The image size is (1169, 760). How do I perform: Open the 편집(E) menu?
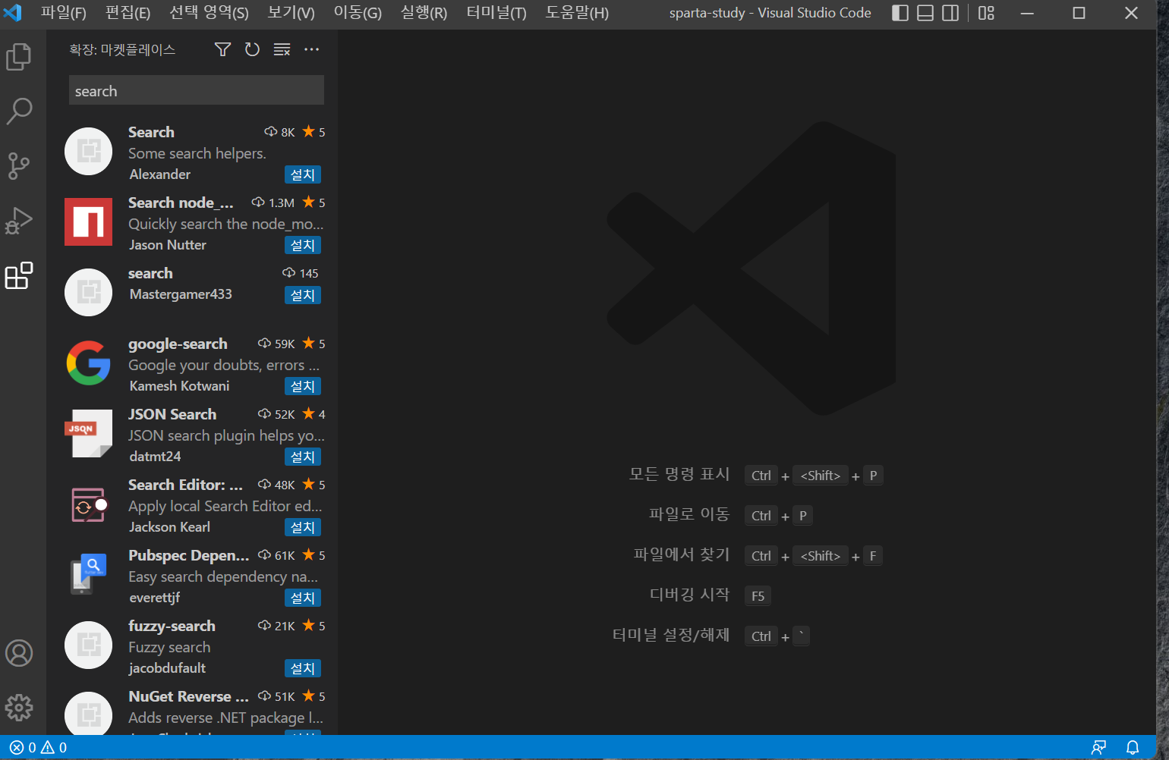pos(128,13)
